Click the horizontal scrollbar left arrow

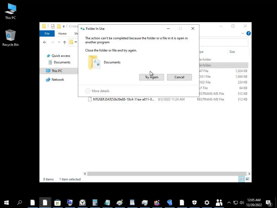(x=85, y=174)
